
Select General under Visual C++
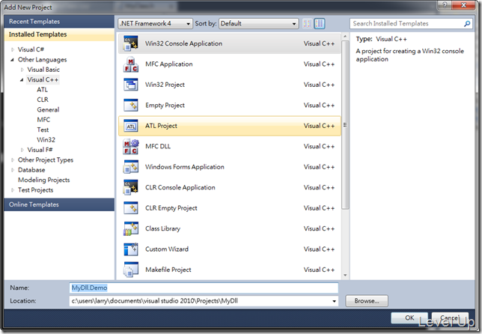(48, 110)
